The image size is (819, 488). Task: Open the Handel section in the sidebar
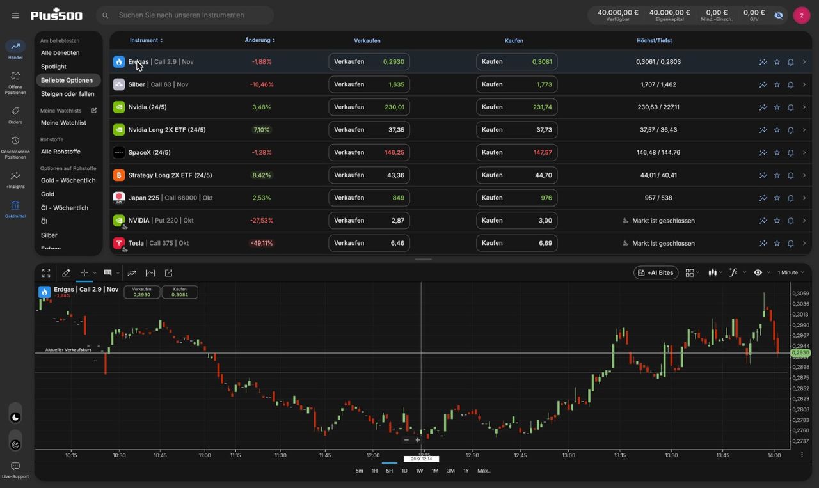click(15, 50)
